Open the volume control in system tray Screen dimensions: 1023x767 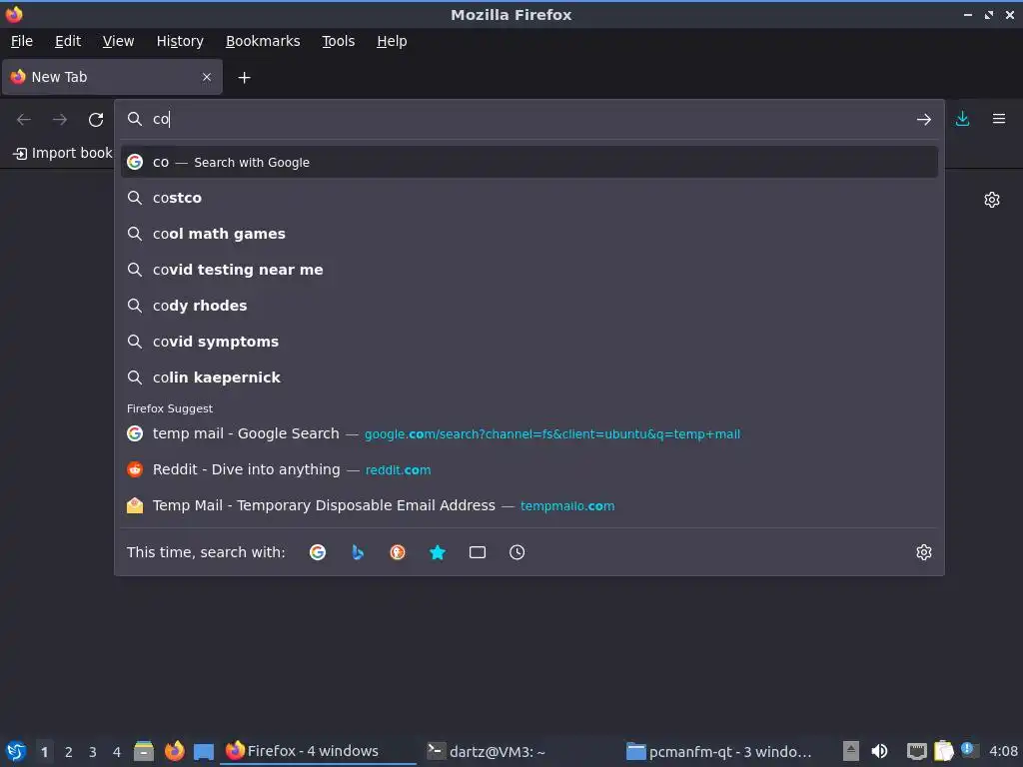pyautogui.click(x=879, y=751)
